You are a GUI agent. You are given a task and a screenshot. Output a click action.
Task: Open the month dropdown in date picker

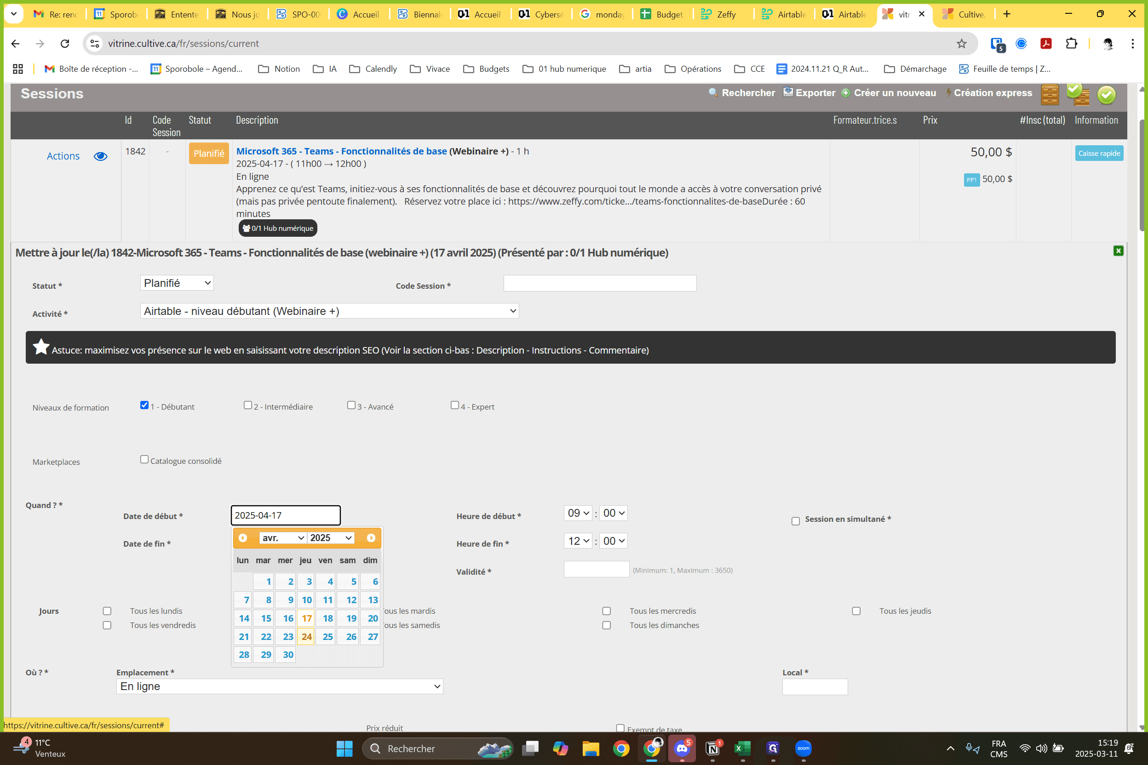(282, 537)
